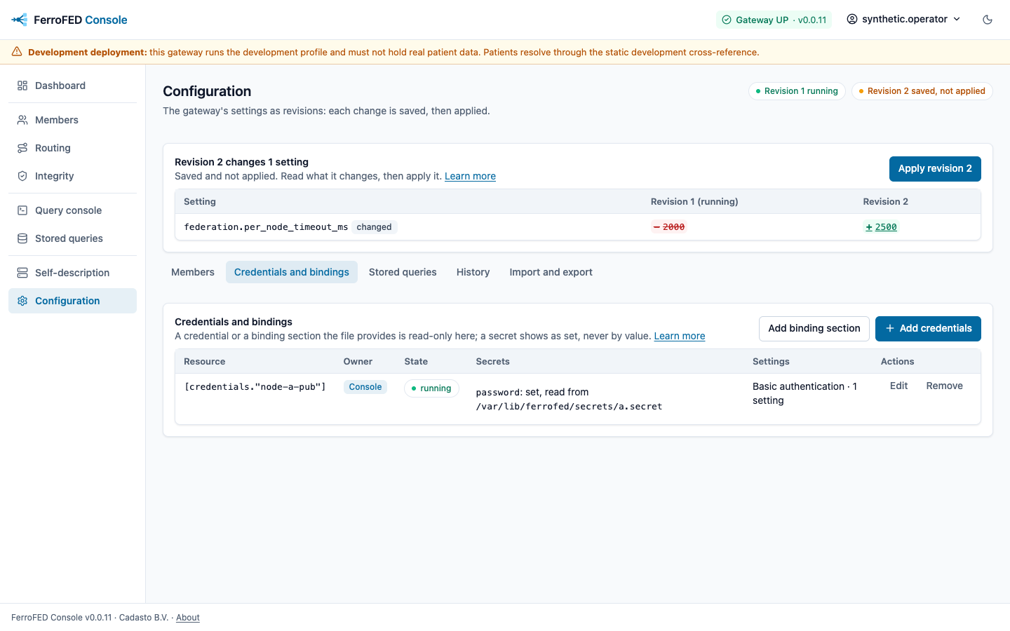The height and width of the screenshot is (631, 1010).
Task: Open the Import and export tab
Action: pos(551,272)
